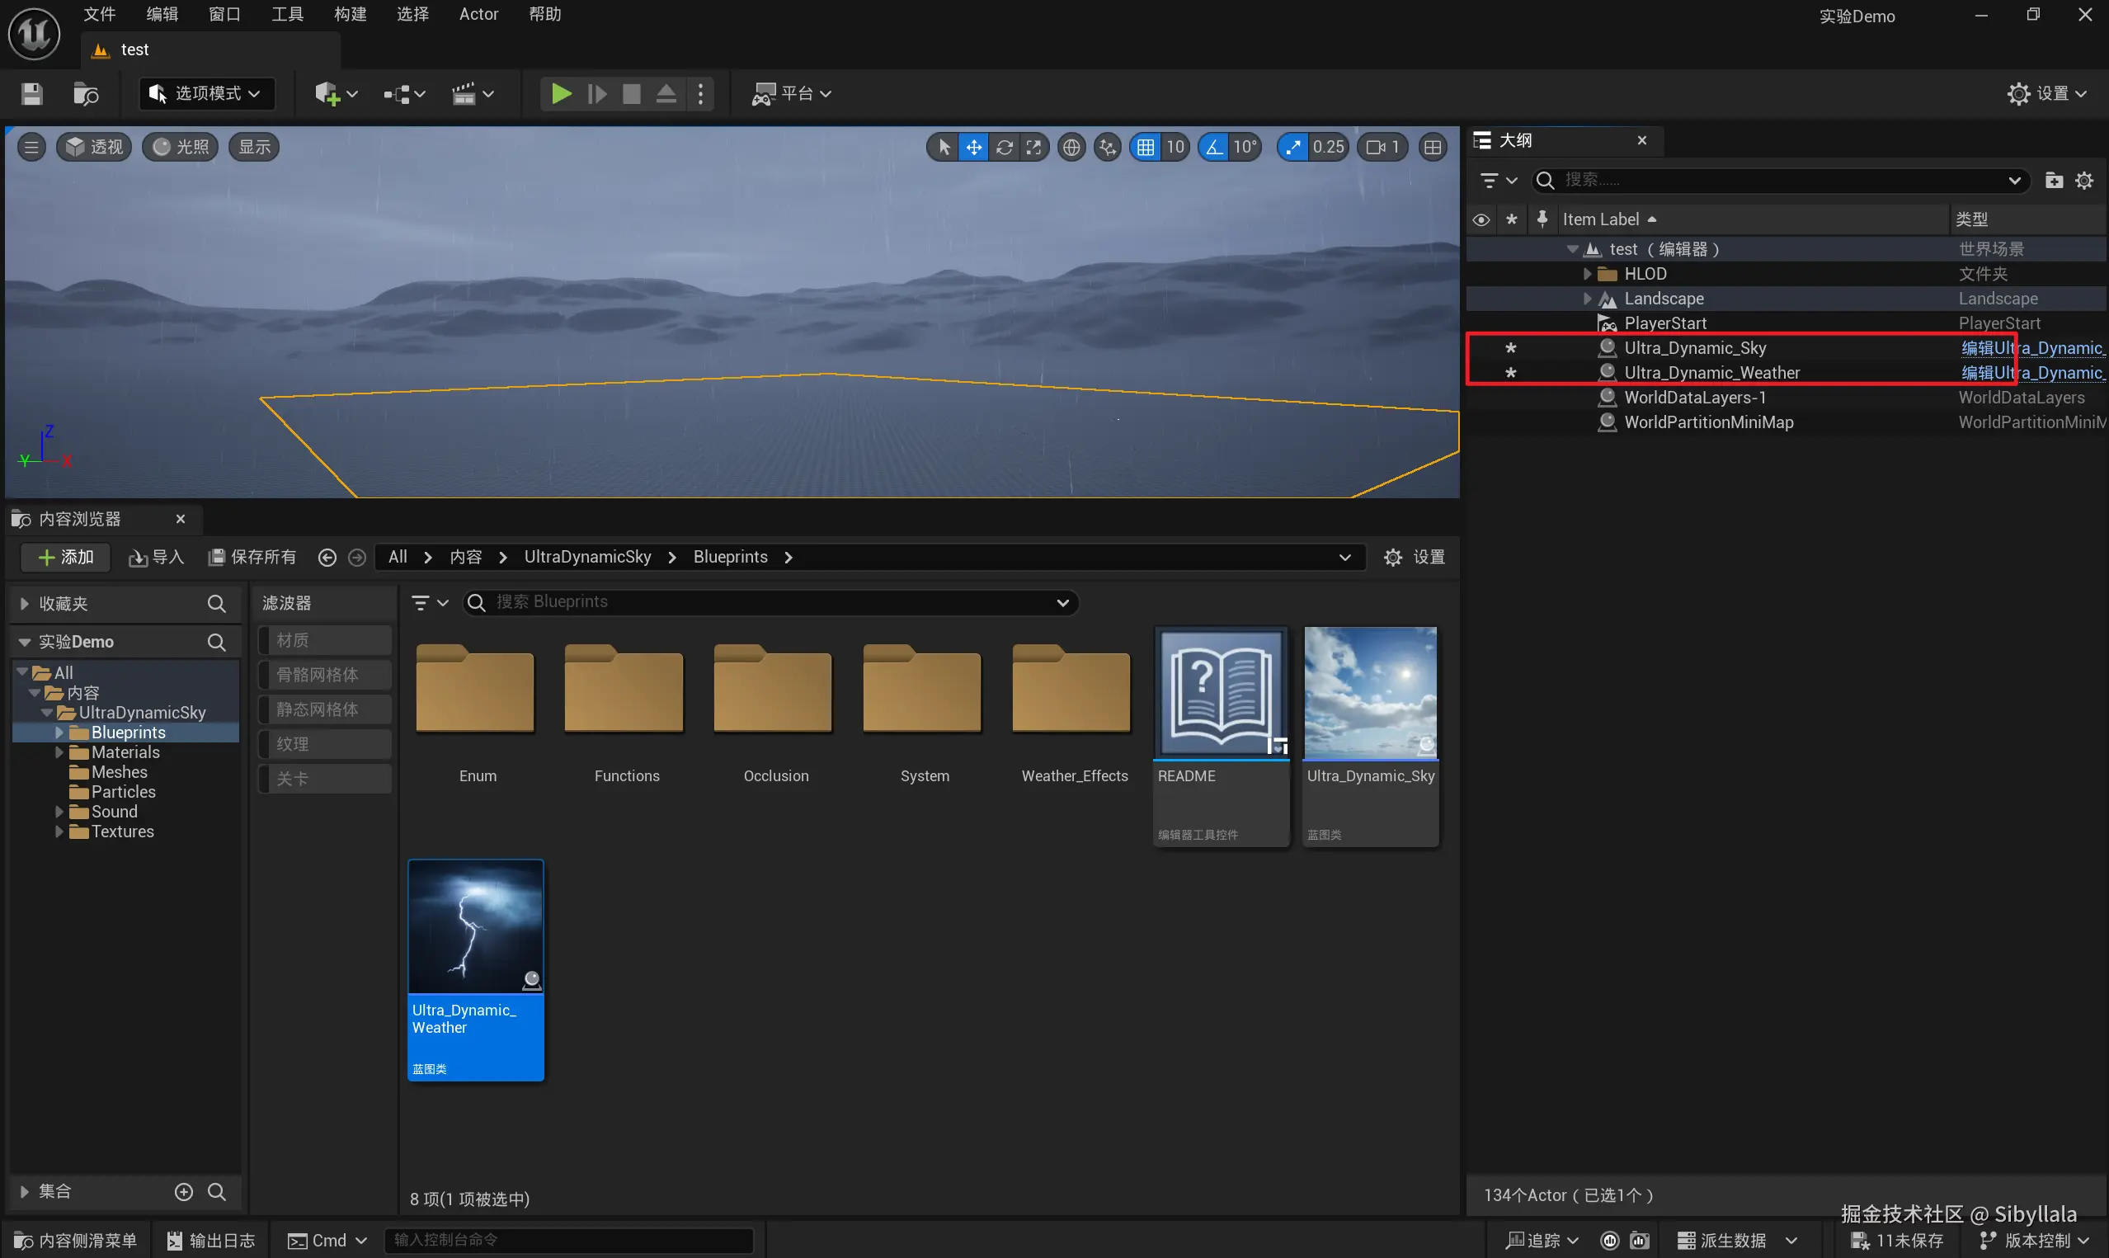Activate the translate move gizmo tool
2109x1258 pixels.
click(974, 148)
